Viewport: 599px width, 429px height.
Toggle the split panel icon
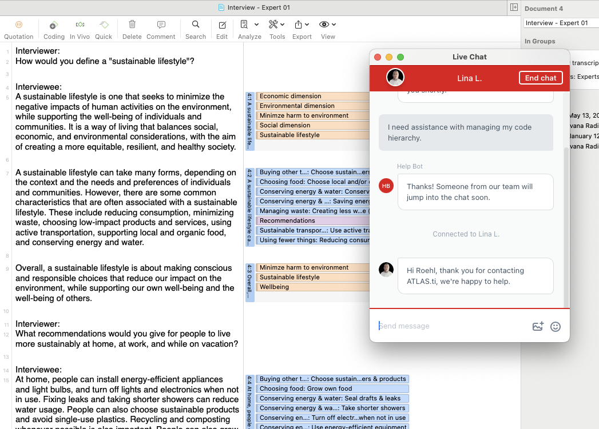[x=514, y=7]
